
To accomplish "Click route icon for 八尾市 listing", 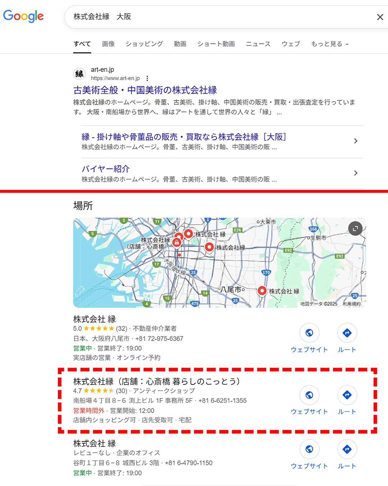I will tap(347, 333).
